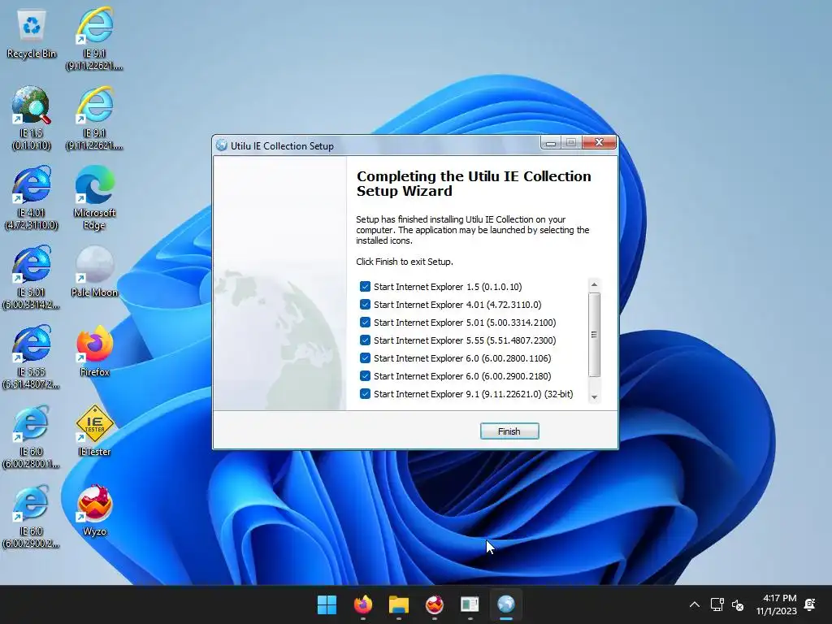
Task: Close the Utilu IE Collection Setup window
Action: 599,142
